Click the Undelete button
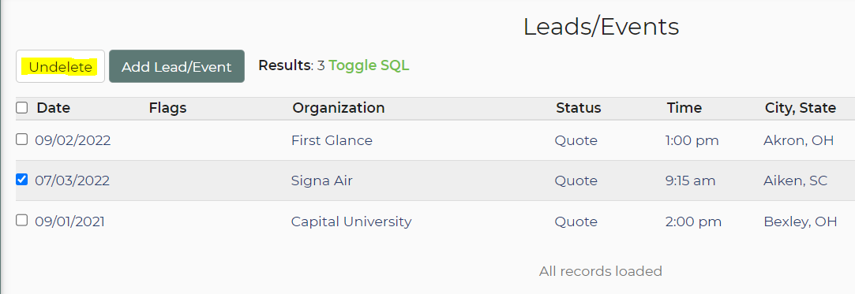 [x=60, y=66]
